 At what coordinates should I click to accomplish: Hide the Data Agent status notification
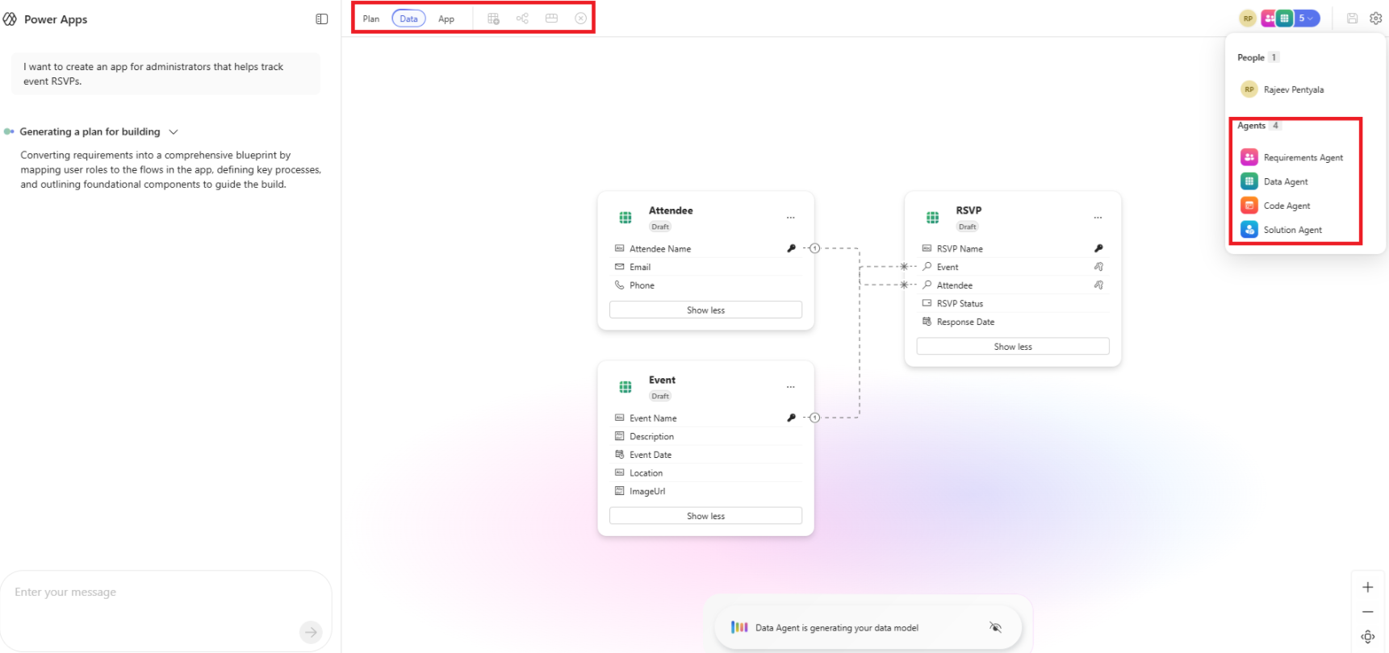pos(995,627)
